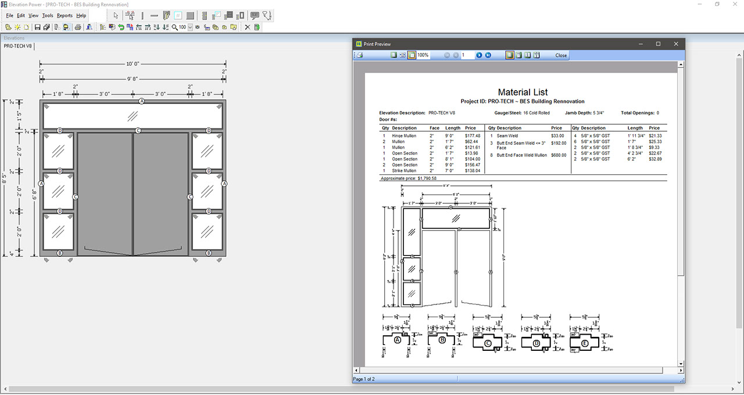Click the vertical mullion tool
The height and width of the screenshot is (395, 744).
[142, 16]
